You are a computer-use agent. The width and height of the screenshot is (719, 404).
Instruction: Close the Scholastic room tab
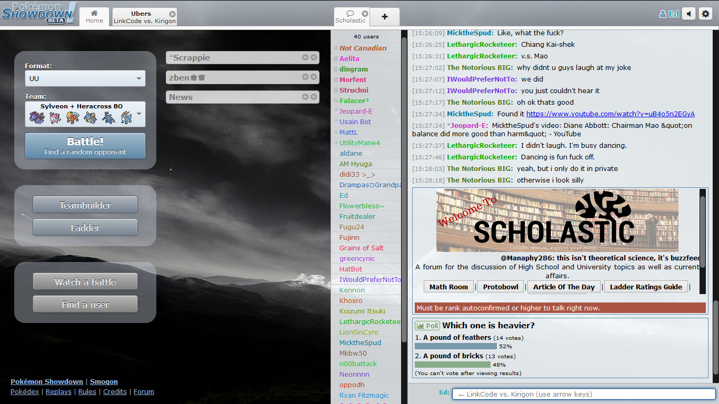pyautogui.click(x=365, y=14)
